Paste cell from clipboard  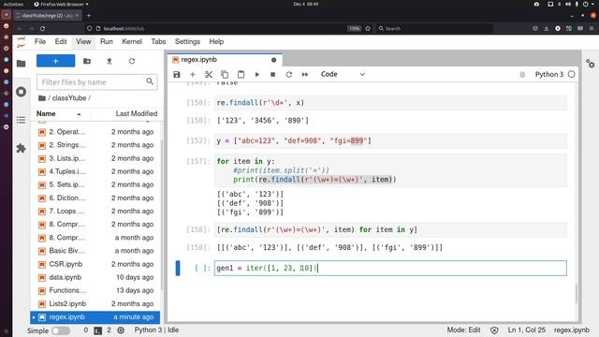tap(241, 75)
